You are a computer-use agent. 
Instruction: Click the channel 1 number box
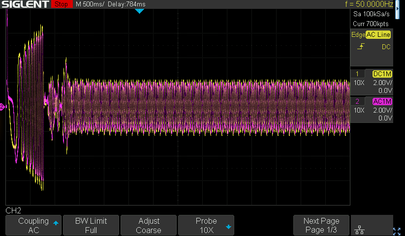[357, 74]
